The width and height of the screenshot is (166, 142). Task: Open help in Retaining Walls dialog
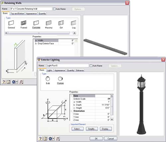coord(4,82)
